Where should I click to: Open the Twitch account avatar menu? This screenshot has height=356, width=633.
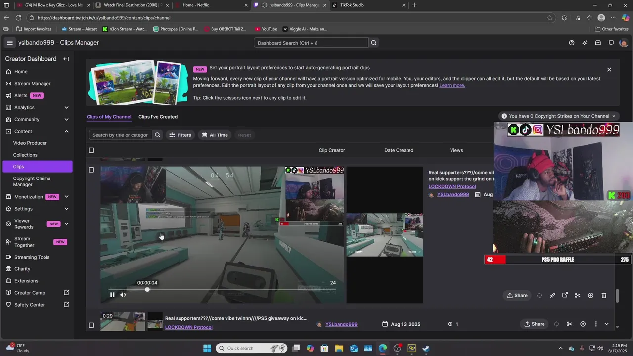click(x=623, y=43)
